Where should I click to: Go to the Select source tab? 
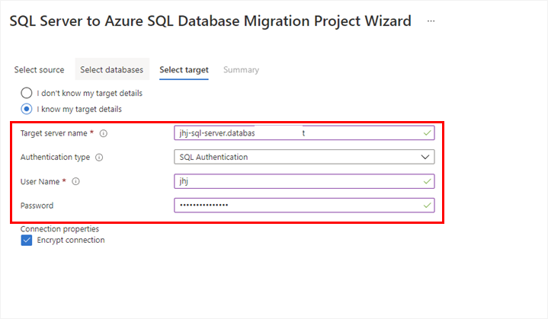(39, 69)
